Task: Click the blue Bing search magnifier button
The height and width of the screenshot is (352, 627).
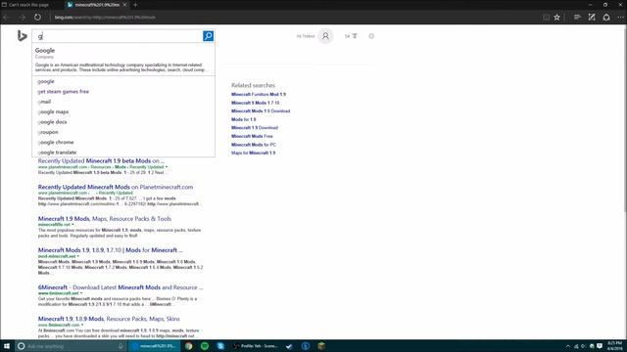Action: click(208, 36)
